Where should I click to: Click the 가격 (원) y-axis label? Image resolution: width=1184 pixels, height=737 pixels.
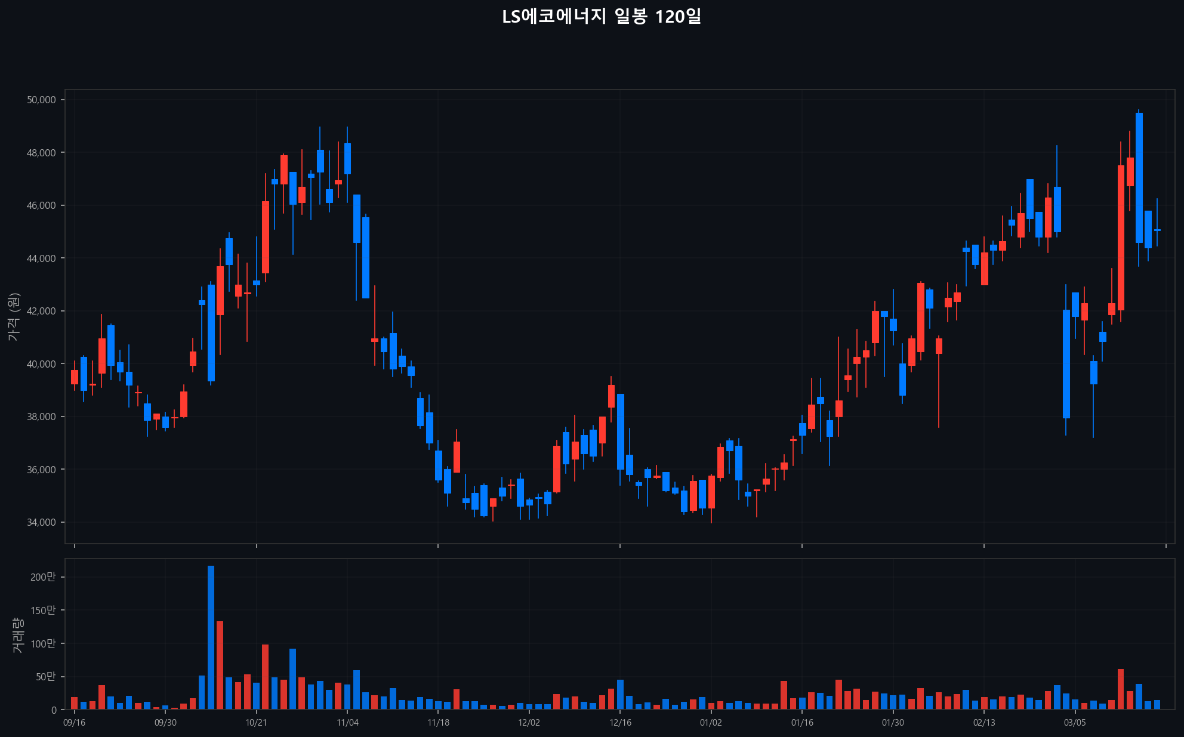pyautogui.click(x=14, y=317)
